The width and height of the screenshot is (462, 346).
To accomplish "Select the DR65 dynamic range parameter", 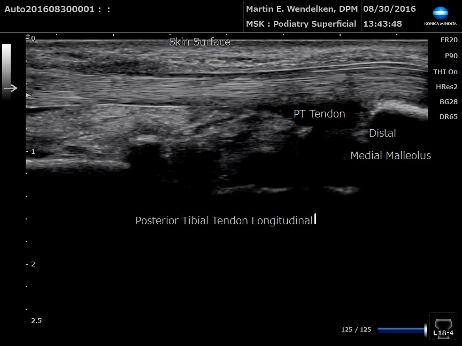I will coord(448,116).
